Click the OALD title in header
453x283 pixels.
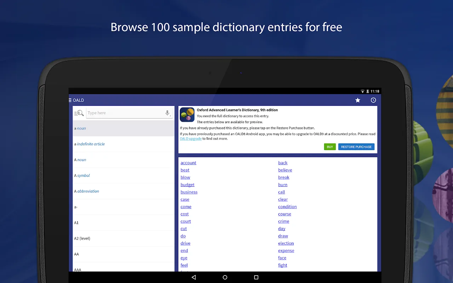click(x=79, y=100)
